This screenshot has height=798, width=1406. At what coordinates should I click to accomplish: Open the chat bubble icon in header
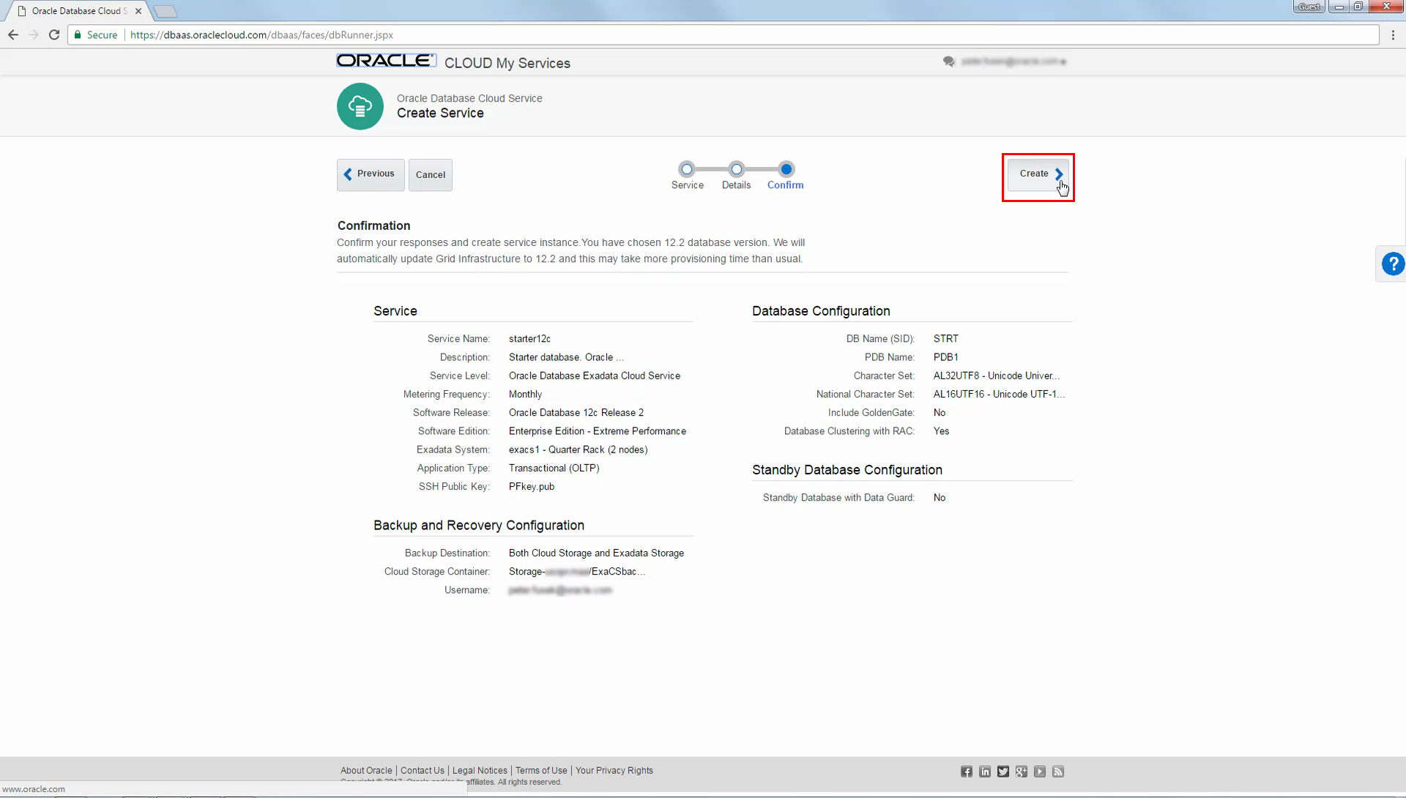click(x=949, y=61)
